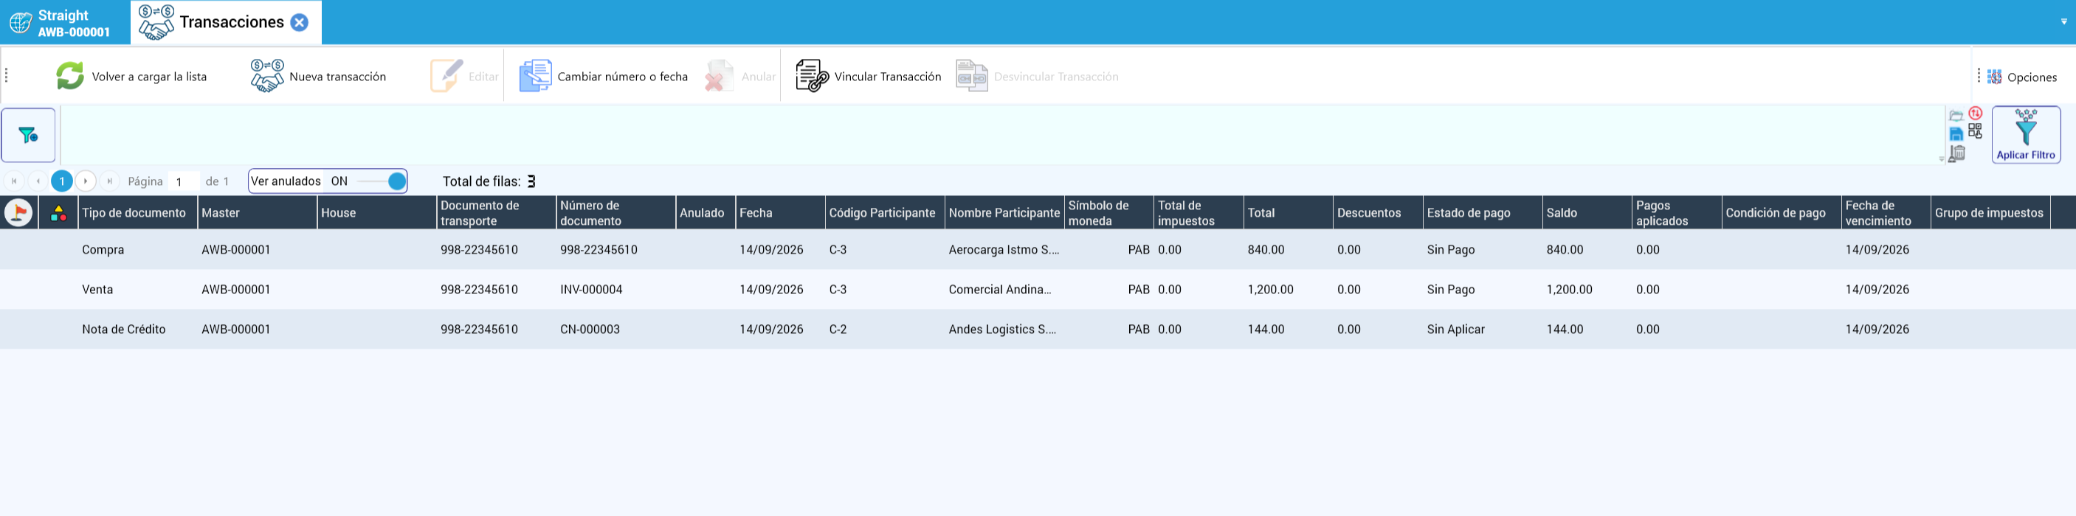Sort by Estado de pago column header
Screen dimensions: 2076x516
point(1482,212)
